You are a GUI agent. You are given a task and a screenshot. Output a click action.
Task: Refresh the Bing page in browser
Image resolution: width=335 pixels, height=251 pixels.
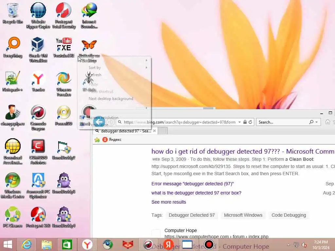pos(250,122)
